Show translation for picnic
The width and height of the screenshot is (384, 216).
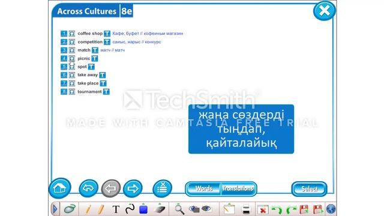pyautogui.click(x=95, y=59)
